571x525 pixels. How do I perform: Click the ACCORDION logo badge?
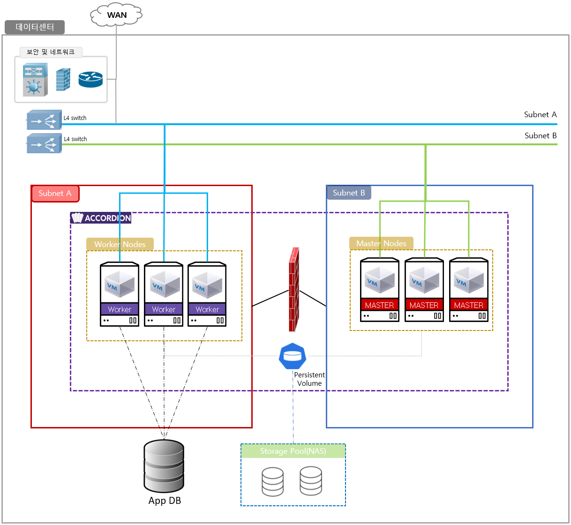point(100,218)
